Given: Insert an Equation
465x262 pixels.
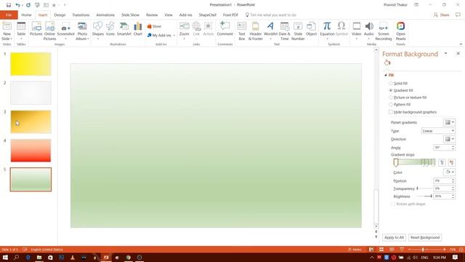Looking at the screenshot, I should coord(327,31).
